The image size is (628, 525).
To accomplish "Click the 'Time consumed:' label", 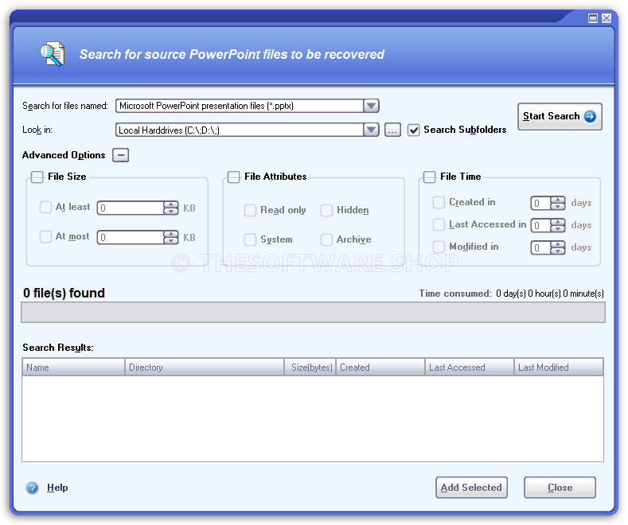I will click(x=455, y=294).
